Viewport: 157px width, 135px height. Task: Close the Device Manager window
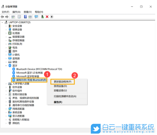[x=151, y=7]
